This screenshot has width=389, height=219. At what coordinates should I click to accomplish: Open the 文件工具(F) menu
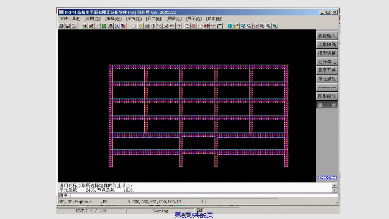click(70, 19)
